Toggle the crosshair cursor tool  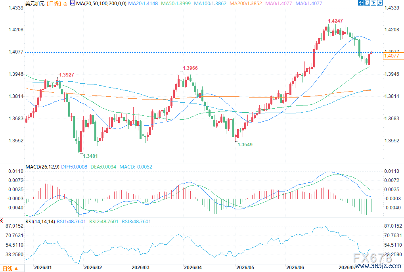tap(361, 3)
